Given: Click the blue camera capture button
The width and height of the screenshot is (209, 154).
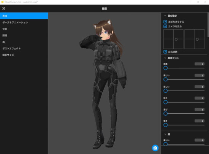Looking at the screenshot, I should coord(155,148).
